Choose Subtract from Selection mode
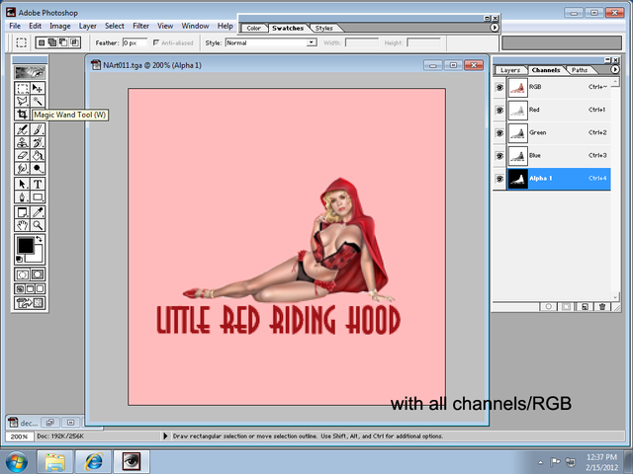The height and width of the screenshot is (474, 633). point(63,42)
